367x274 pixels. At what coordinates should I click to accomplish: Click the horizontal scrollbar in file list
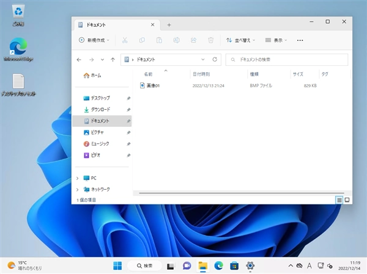click(242, 193)
